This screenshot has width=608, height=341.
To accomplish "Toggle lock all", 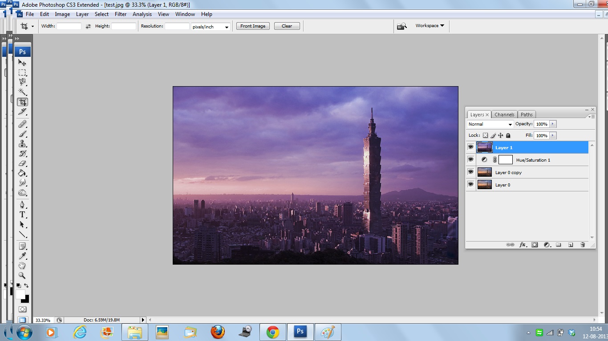I will click(508, 135).
